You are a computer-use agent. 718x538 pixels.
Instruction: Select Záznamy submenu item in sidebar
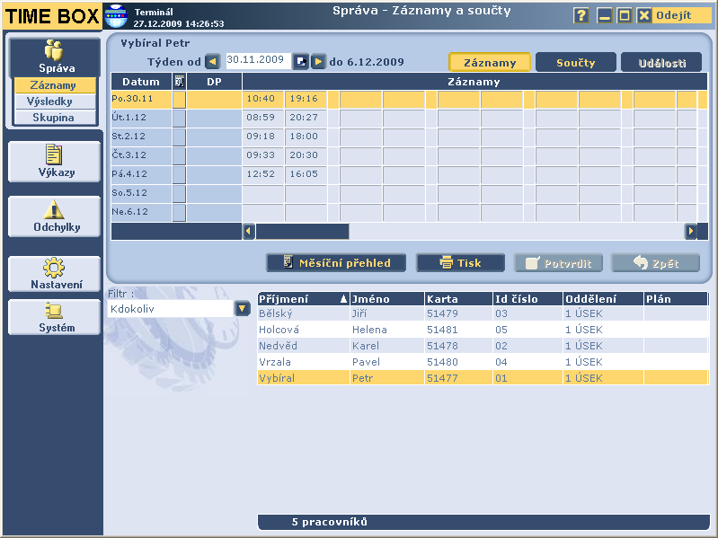point(55,85)
